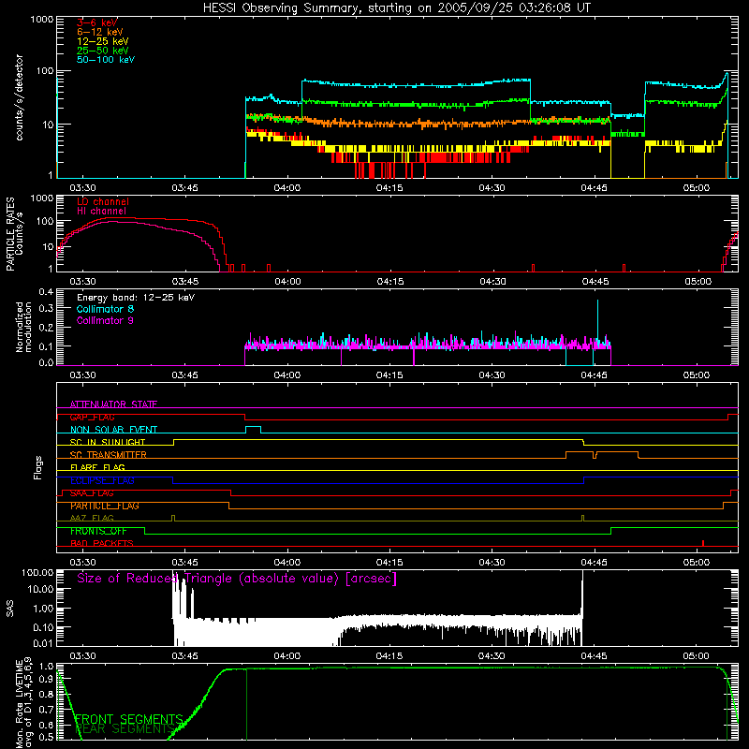
Task: Click the FLARE_FLAG label
Action: [97, 467]
